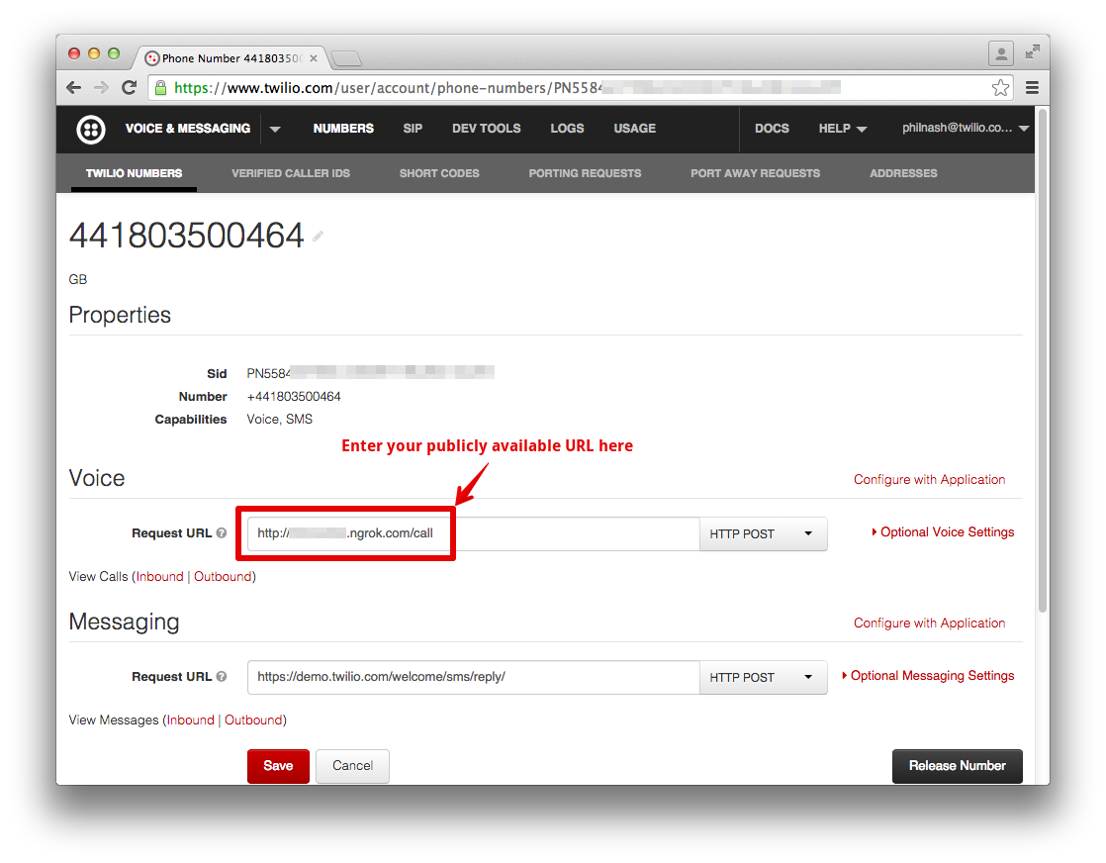Viewport: 1106px width, 863px height.
Task: Bookmark page with star icon
Action: pos(999,87)
